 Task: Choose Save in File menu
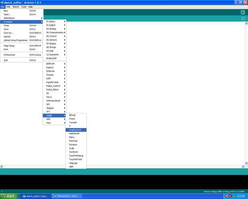21,29
